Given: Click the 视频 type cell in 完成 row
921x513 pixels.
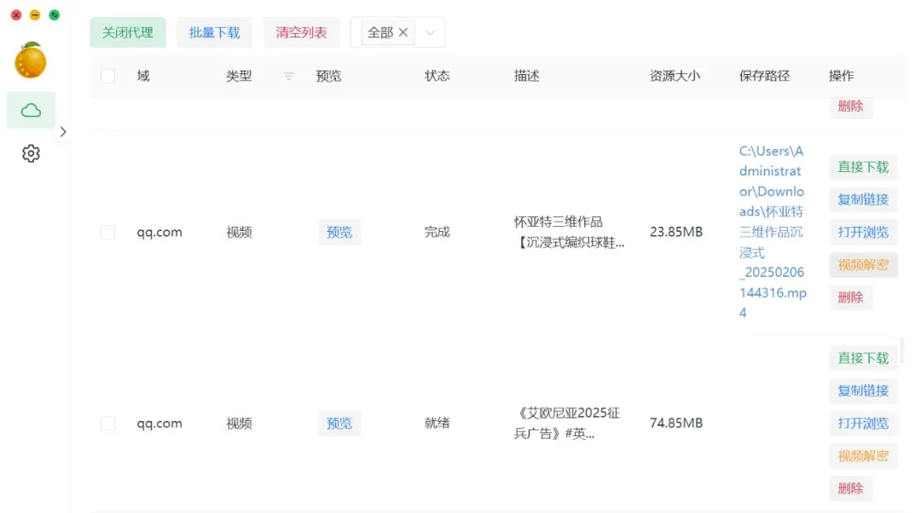Looking at the screenshot, I should tap(239, 232).
